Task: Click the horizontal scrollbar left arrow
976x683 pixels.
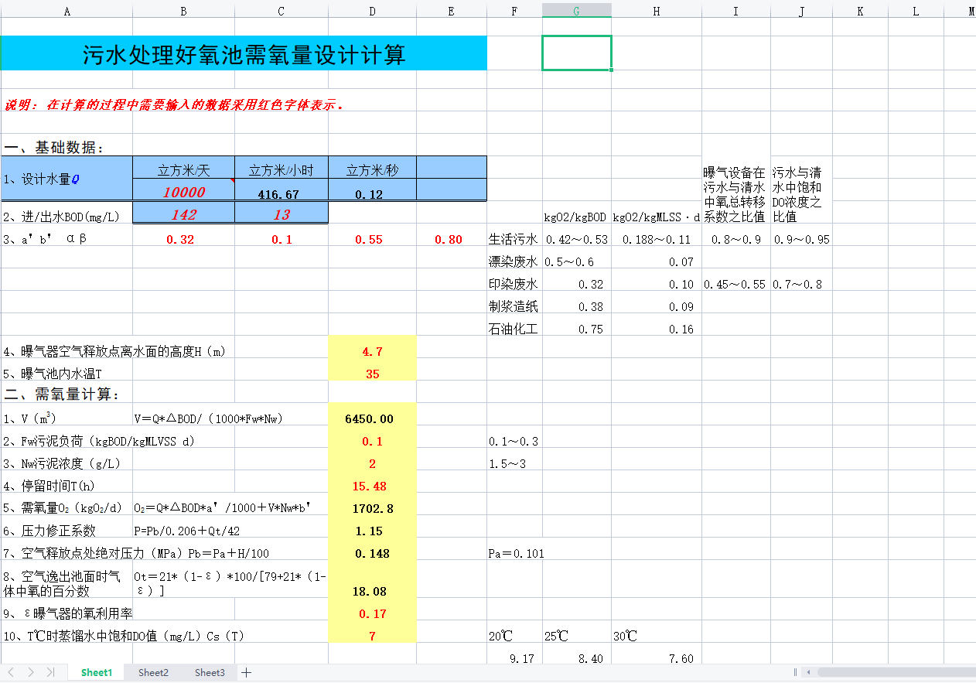Action: pyautogui.click(x=808, y=672)
